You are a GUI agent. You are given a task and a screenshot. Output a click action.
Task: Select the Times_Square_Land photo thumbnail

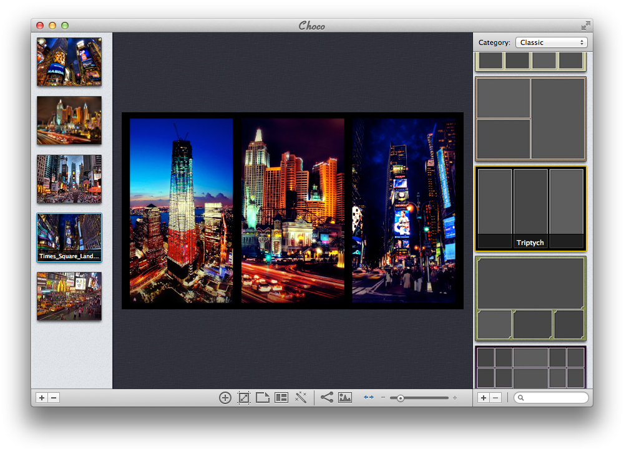tap(69, 237)
